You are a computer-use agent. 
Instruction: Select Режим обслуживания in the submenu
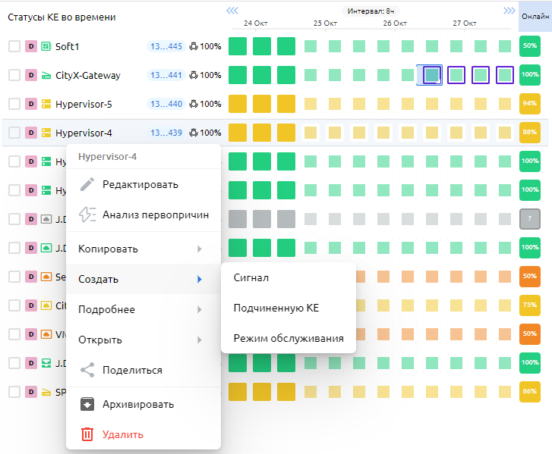click(288, 338)
